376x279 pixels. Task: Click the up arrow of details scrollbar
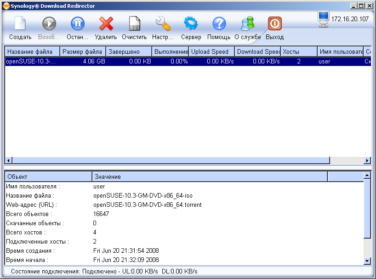367,176
